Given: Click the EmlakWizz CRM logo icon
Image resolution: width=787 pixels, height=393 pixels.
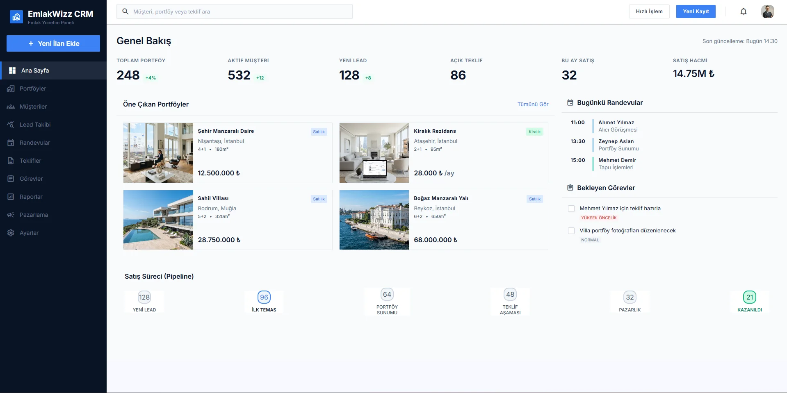Looking at the screenshot, I should (x=16, y=17).
